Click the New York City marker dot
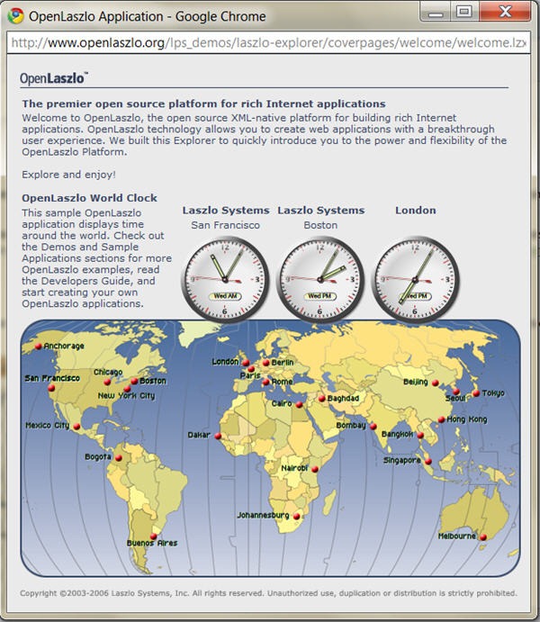 coord(127,389)
